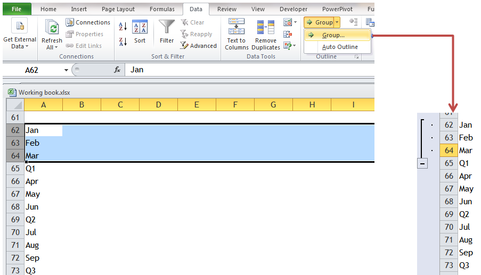Click the insert function fx icon
Viewport: 481px width, 275px height.
(x=117, y=70)
